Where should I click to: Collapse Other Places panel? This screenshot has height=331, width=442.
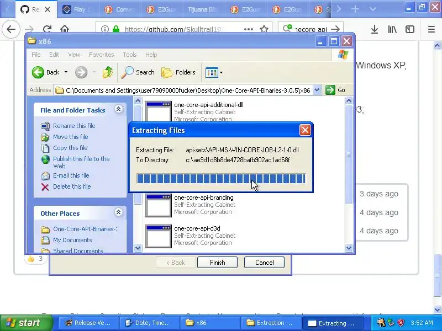(x=119, y=212)
